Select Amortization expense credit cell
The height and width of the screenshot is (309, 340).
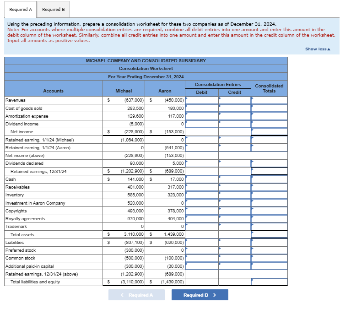point(235,116)
